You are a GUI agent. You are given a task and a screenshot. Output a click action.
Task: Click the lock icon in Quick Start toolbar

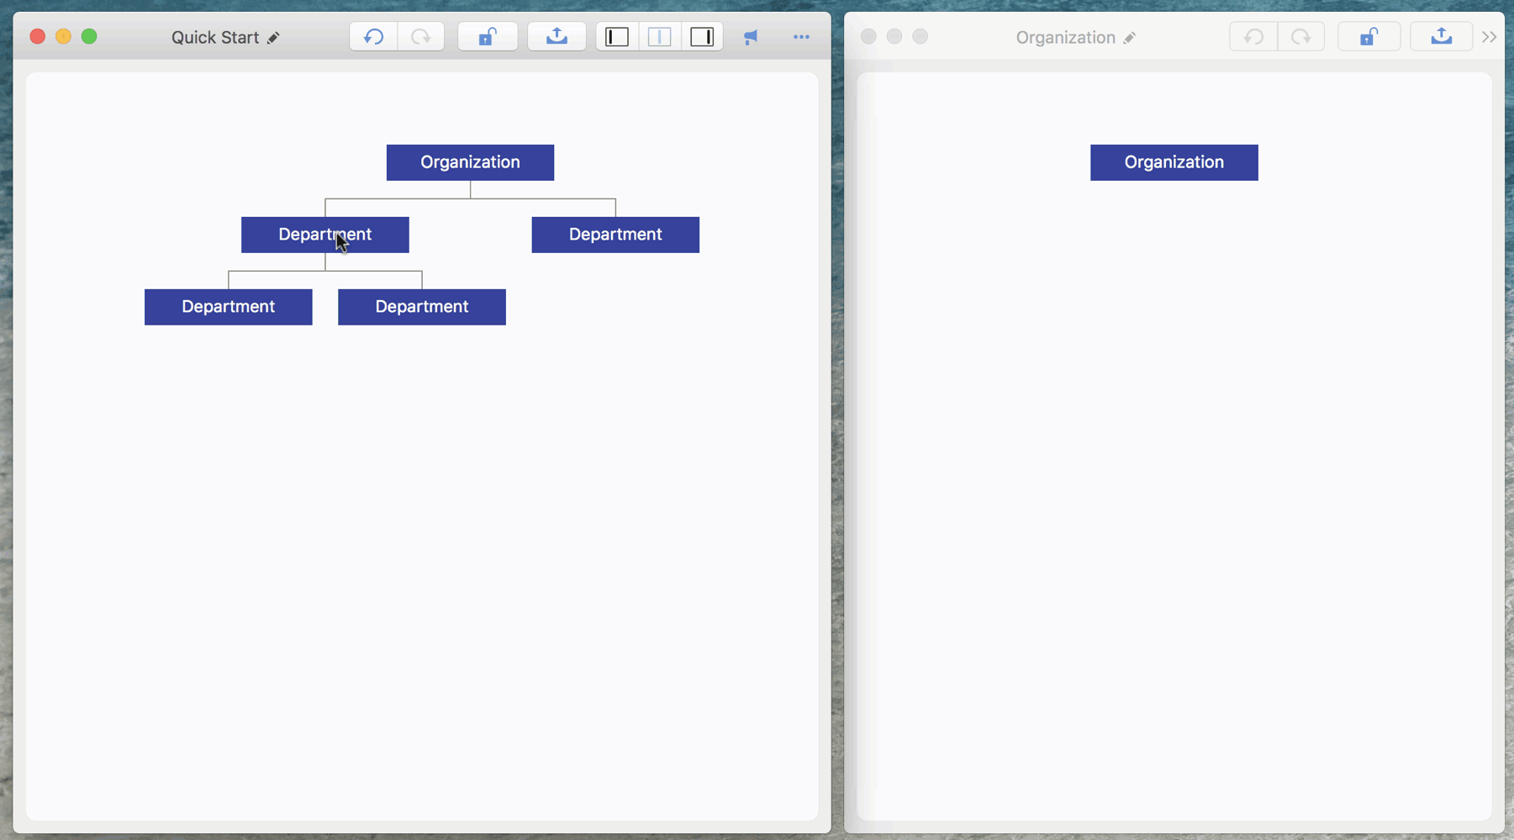pos(488,37)
